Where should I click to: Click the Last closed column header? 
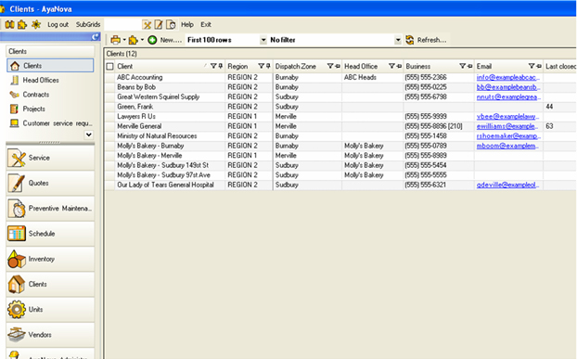pos(560,67)
